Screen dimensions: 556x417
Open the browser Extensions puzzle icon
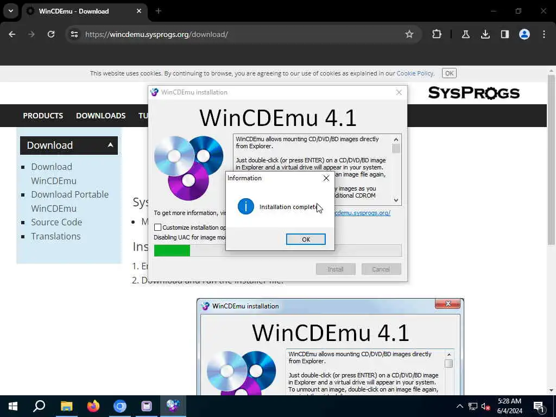point(437,34)
